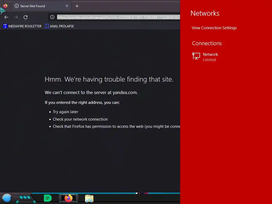
Task: Click "Check that Firefox has permission" bullet
Action: click(116, 126)
